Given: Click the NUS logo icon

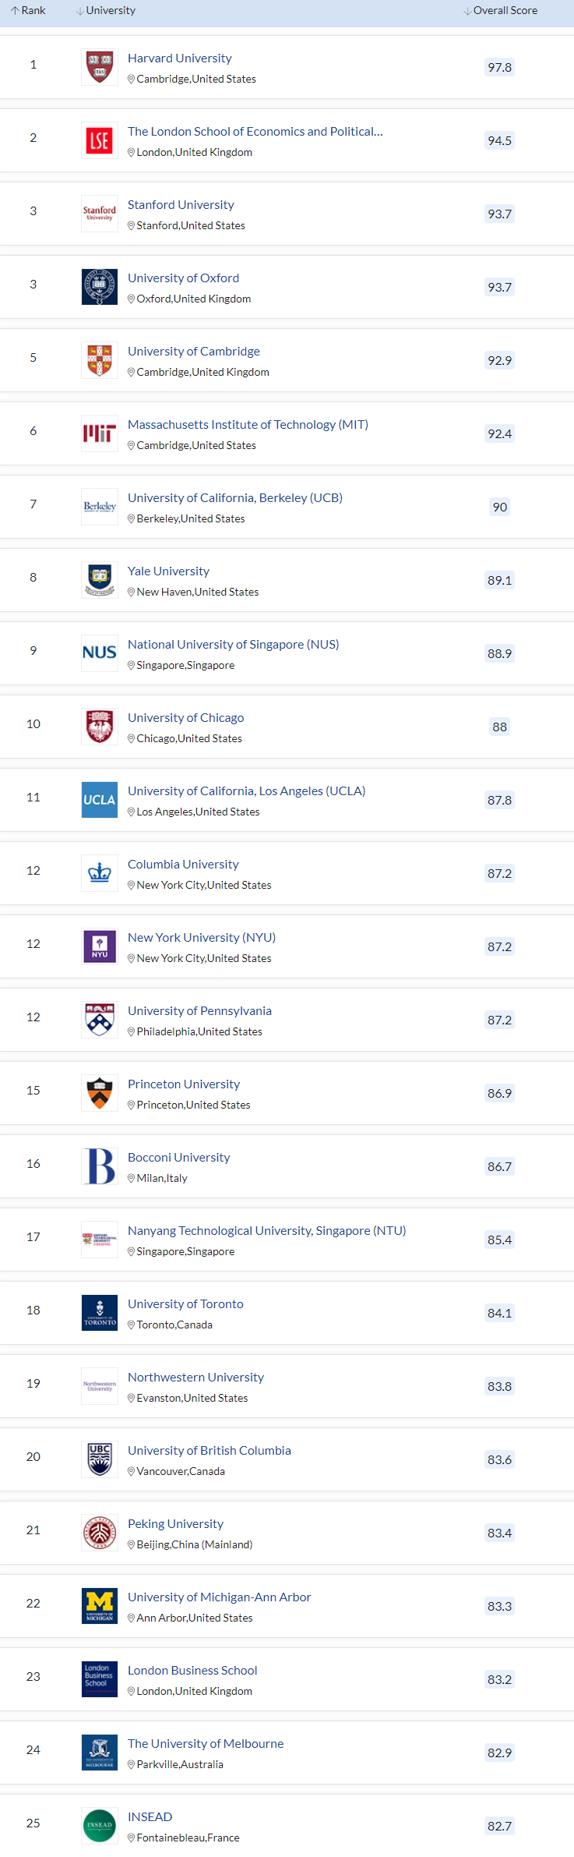Looking at the screenshot, I should [100, 653].
